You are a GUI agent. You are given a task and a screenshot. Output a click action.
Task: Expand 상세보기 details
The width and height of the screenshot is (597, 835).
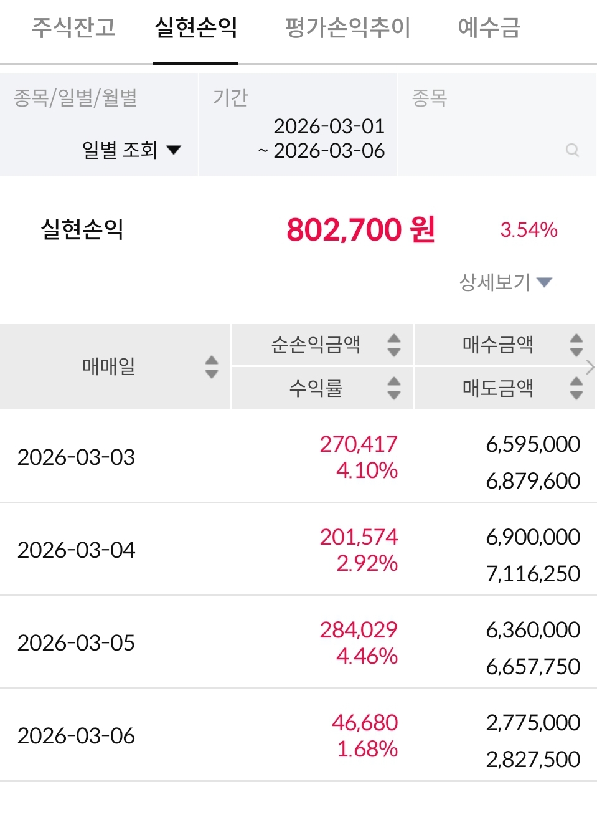tap(505, 282)
